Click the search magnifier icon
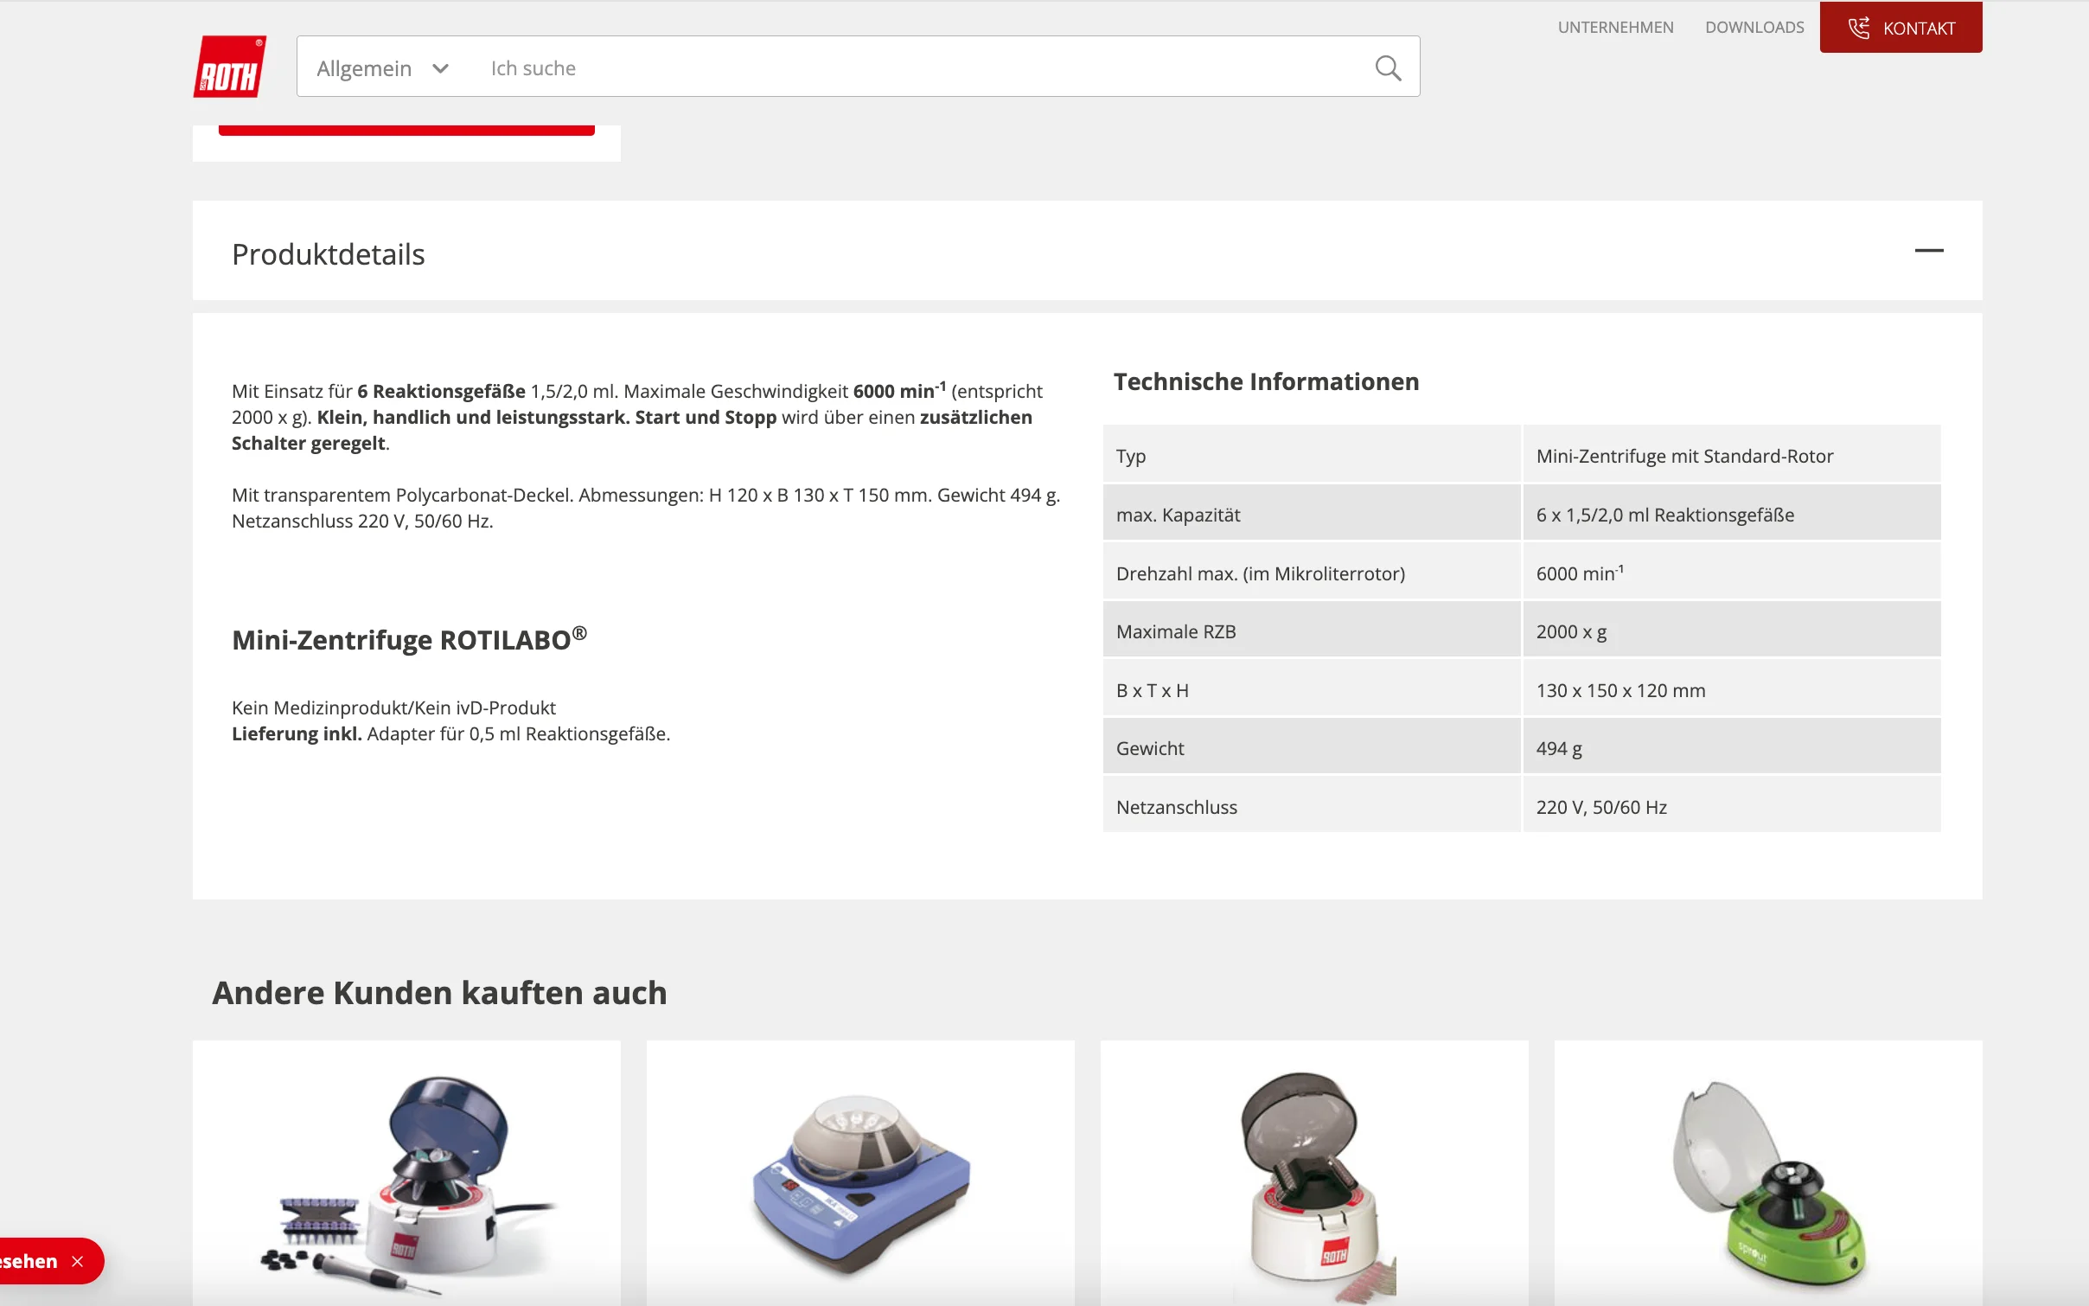Image resolution: width=2089 pixels, height=1306 pixels. [1388, 68]
